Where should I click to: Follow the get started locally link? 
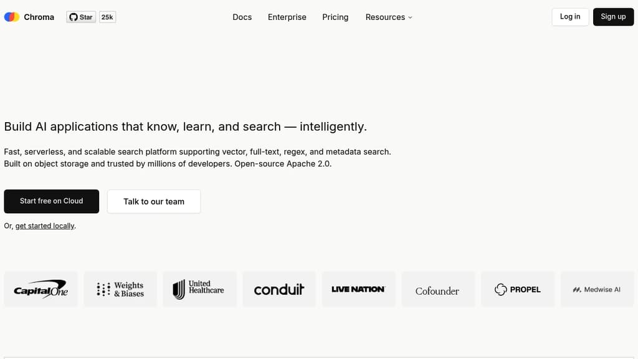point(45,226)
